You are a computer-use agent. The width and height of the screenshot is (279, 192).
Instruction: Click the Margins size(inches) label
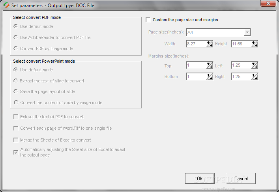169,56
